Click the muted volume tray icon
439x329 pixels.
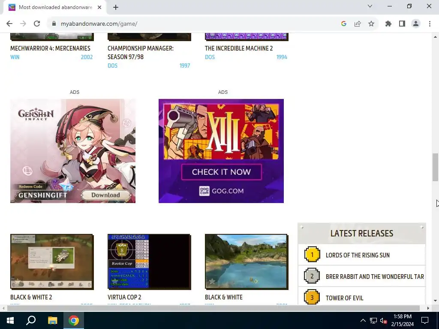pos(383,320)
